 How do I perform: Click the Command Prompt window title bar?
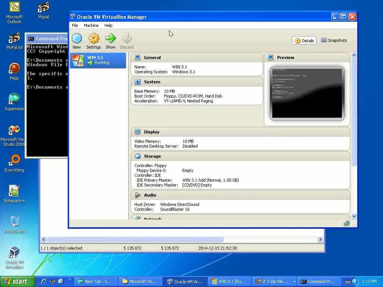[47, 38]
